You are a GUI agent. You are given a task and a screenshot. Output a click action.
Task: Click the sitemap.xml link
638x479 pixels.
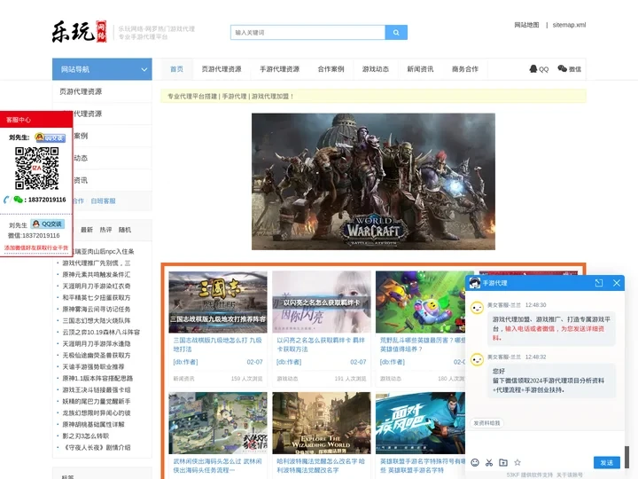point(569,25)
